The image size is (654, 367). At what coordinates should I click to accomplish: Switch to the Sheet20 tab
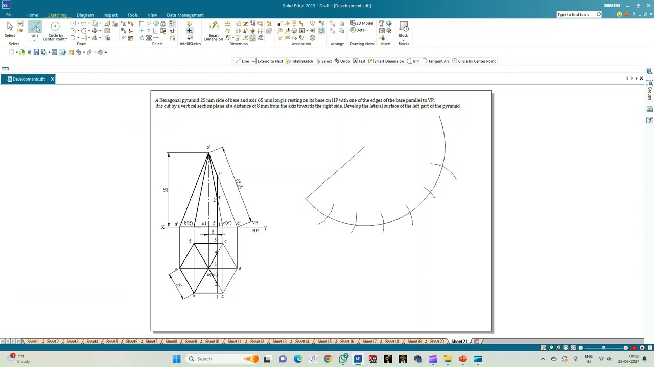(437, 342)
